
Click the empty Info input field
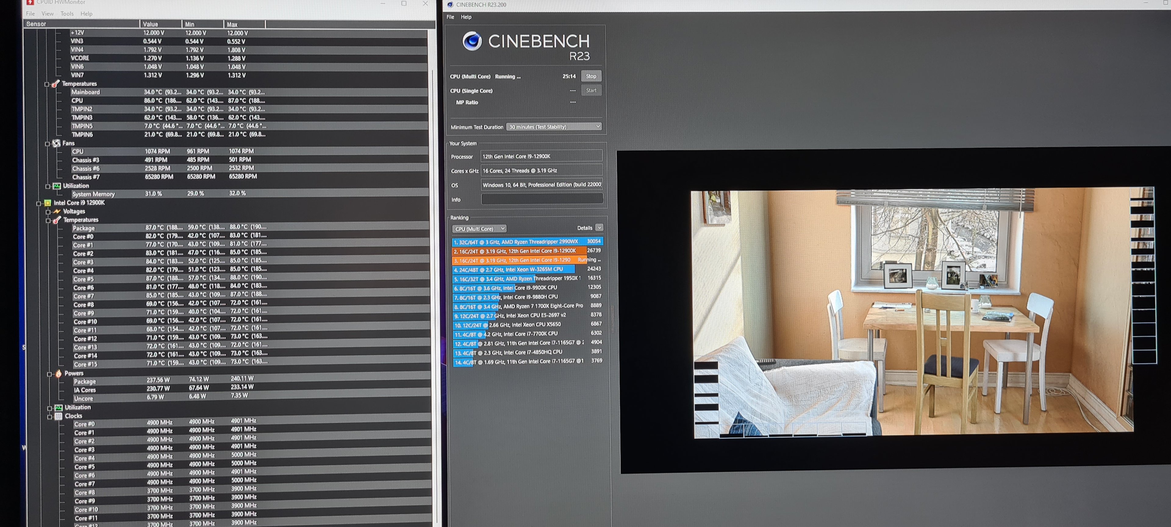click(x=542, y=199)
